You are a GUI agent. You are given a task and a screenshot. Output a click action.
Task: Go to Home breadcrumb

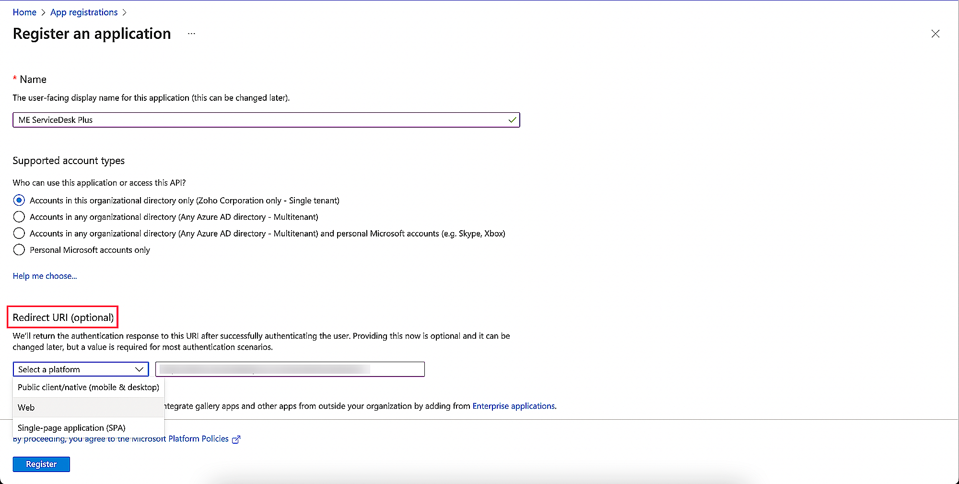tap(24, 12)
